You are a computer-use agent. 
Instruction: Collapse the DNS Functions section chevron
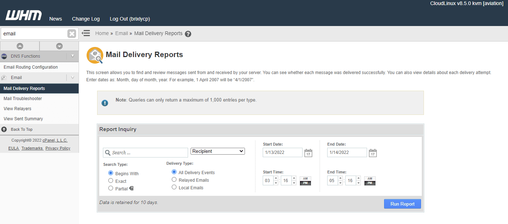click(72, 56)
